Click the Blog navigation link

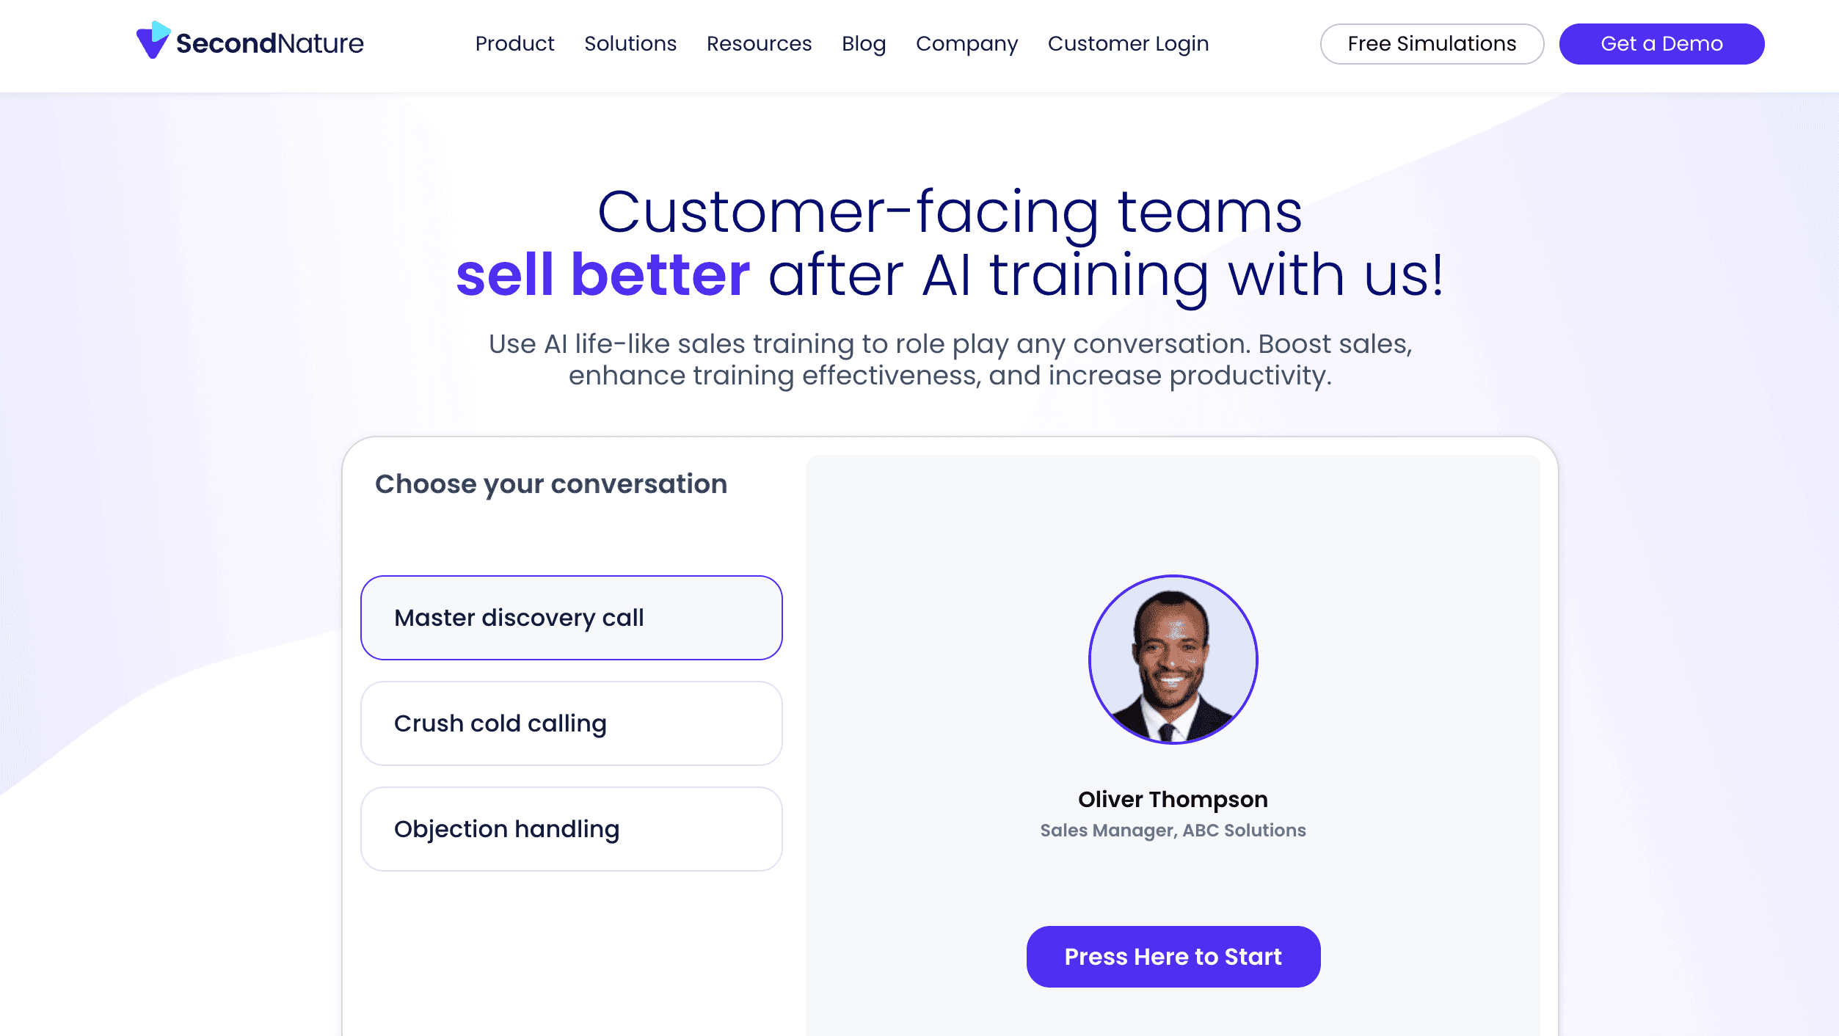[864, 43]
